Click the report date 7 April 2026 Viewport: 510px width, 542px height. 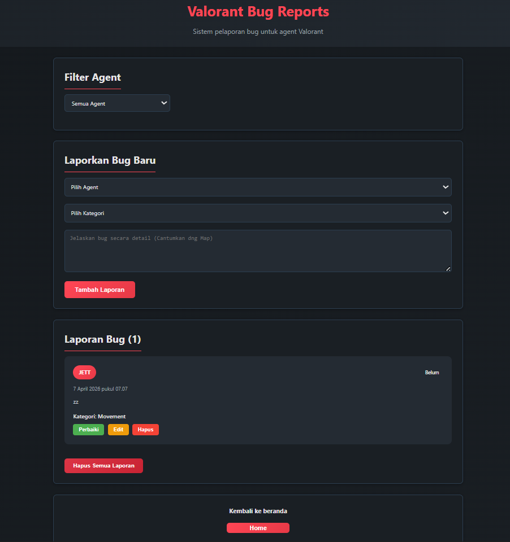(x=101, y=389)
